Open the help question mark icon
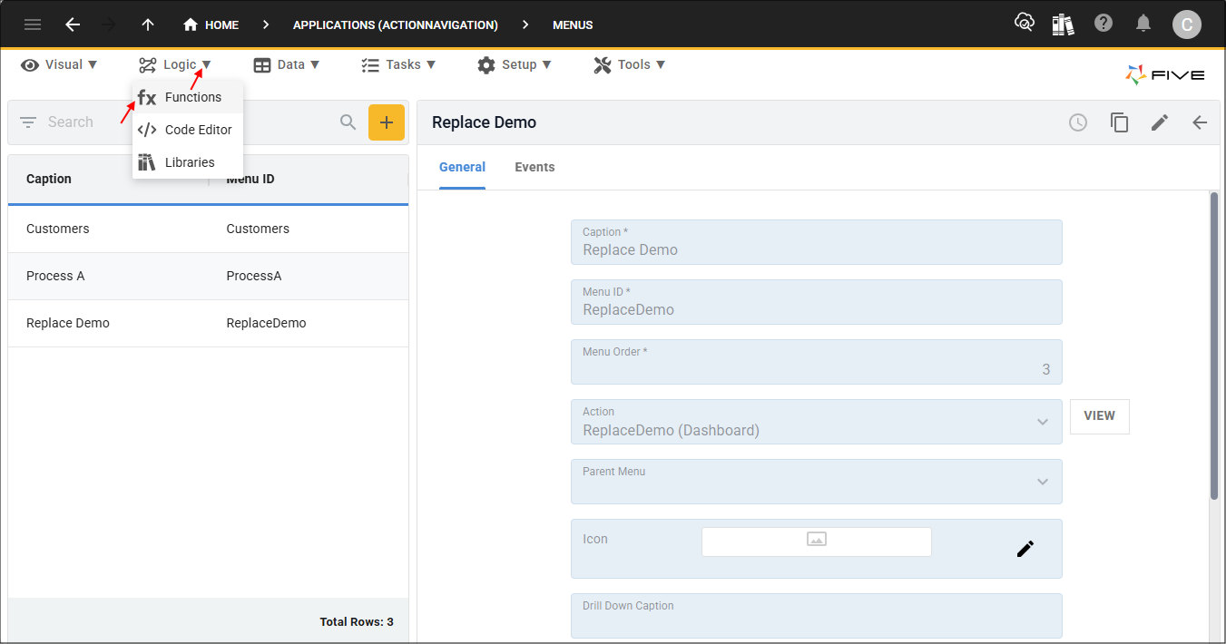Viewport: 1226px width, 644px height. click(x=1103, y=24)
